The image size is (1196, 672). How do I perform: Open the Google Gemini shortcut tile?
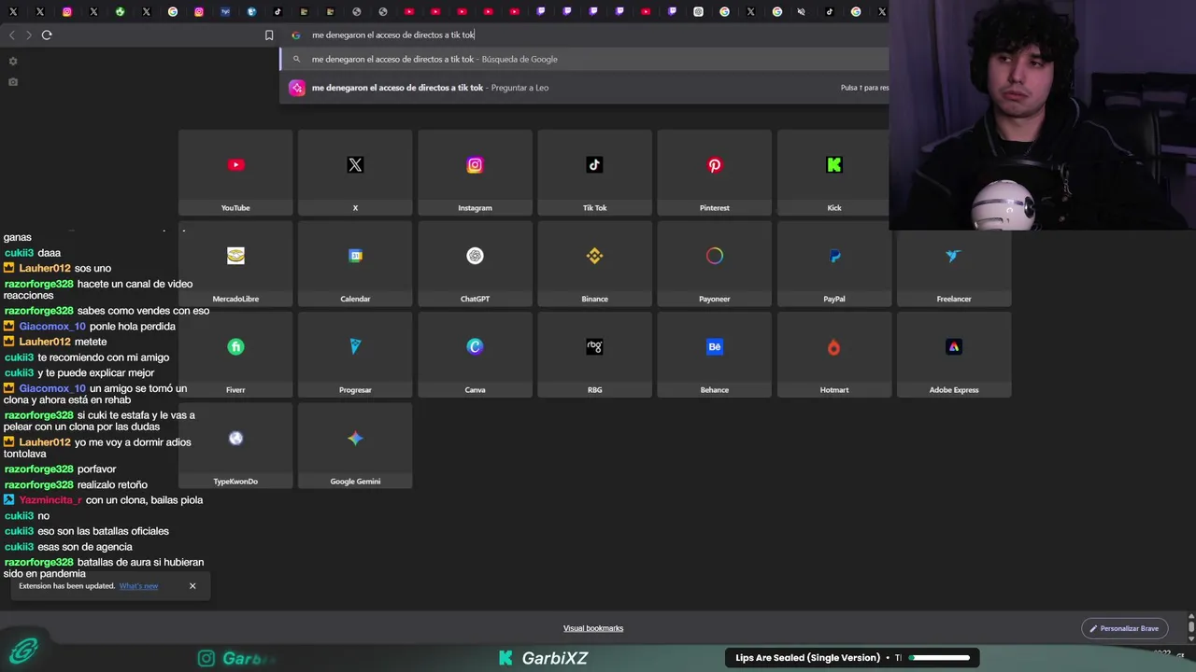(x=355, y=446)
